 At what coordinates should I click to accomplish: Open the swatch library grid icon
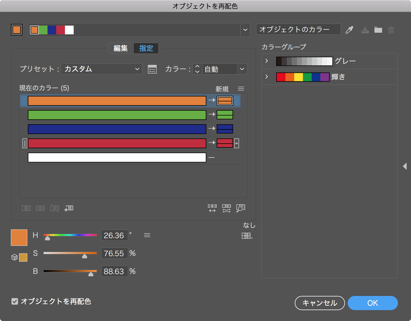pyautogui.click(x=247, y=236)
